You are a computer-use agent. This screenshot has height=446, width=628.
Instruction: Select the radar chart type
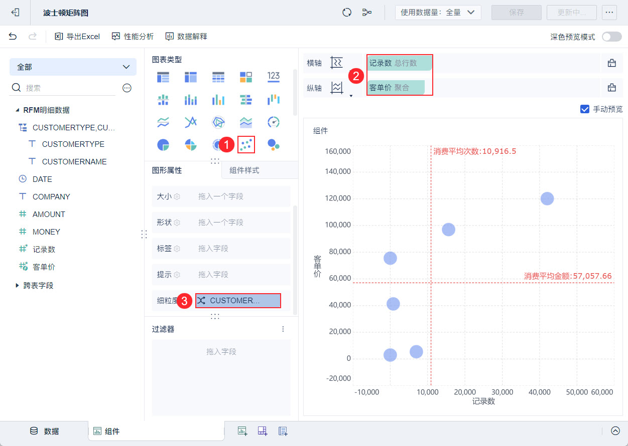coord(218,122)
